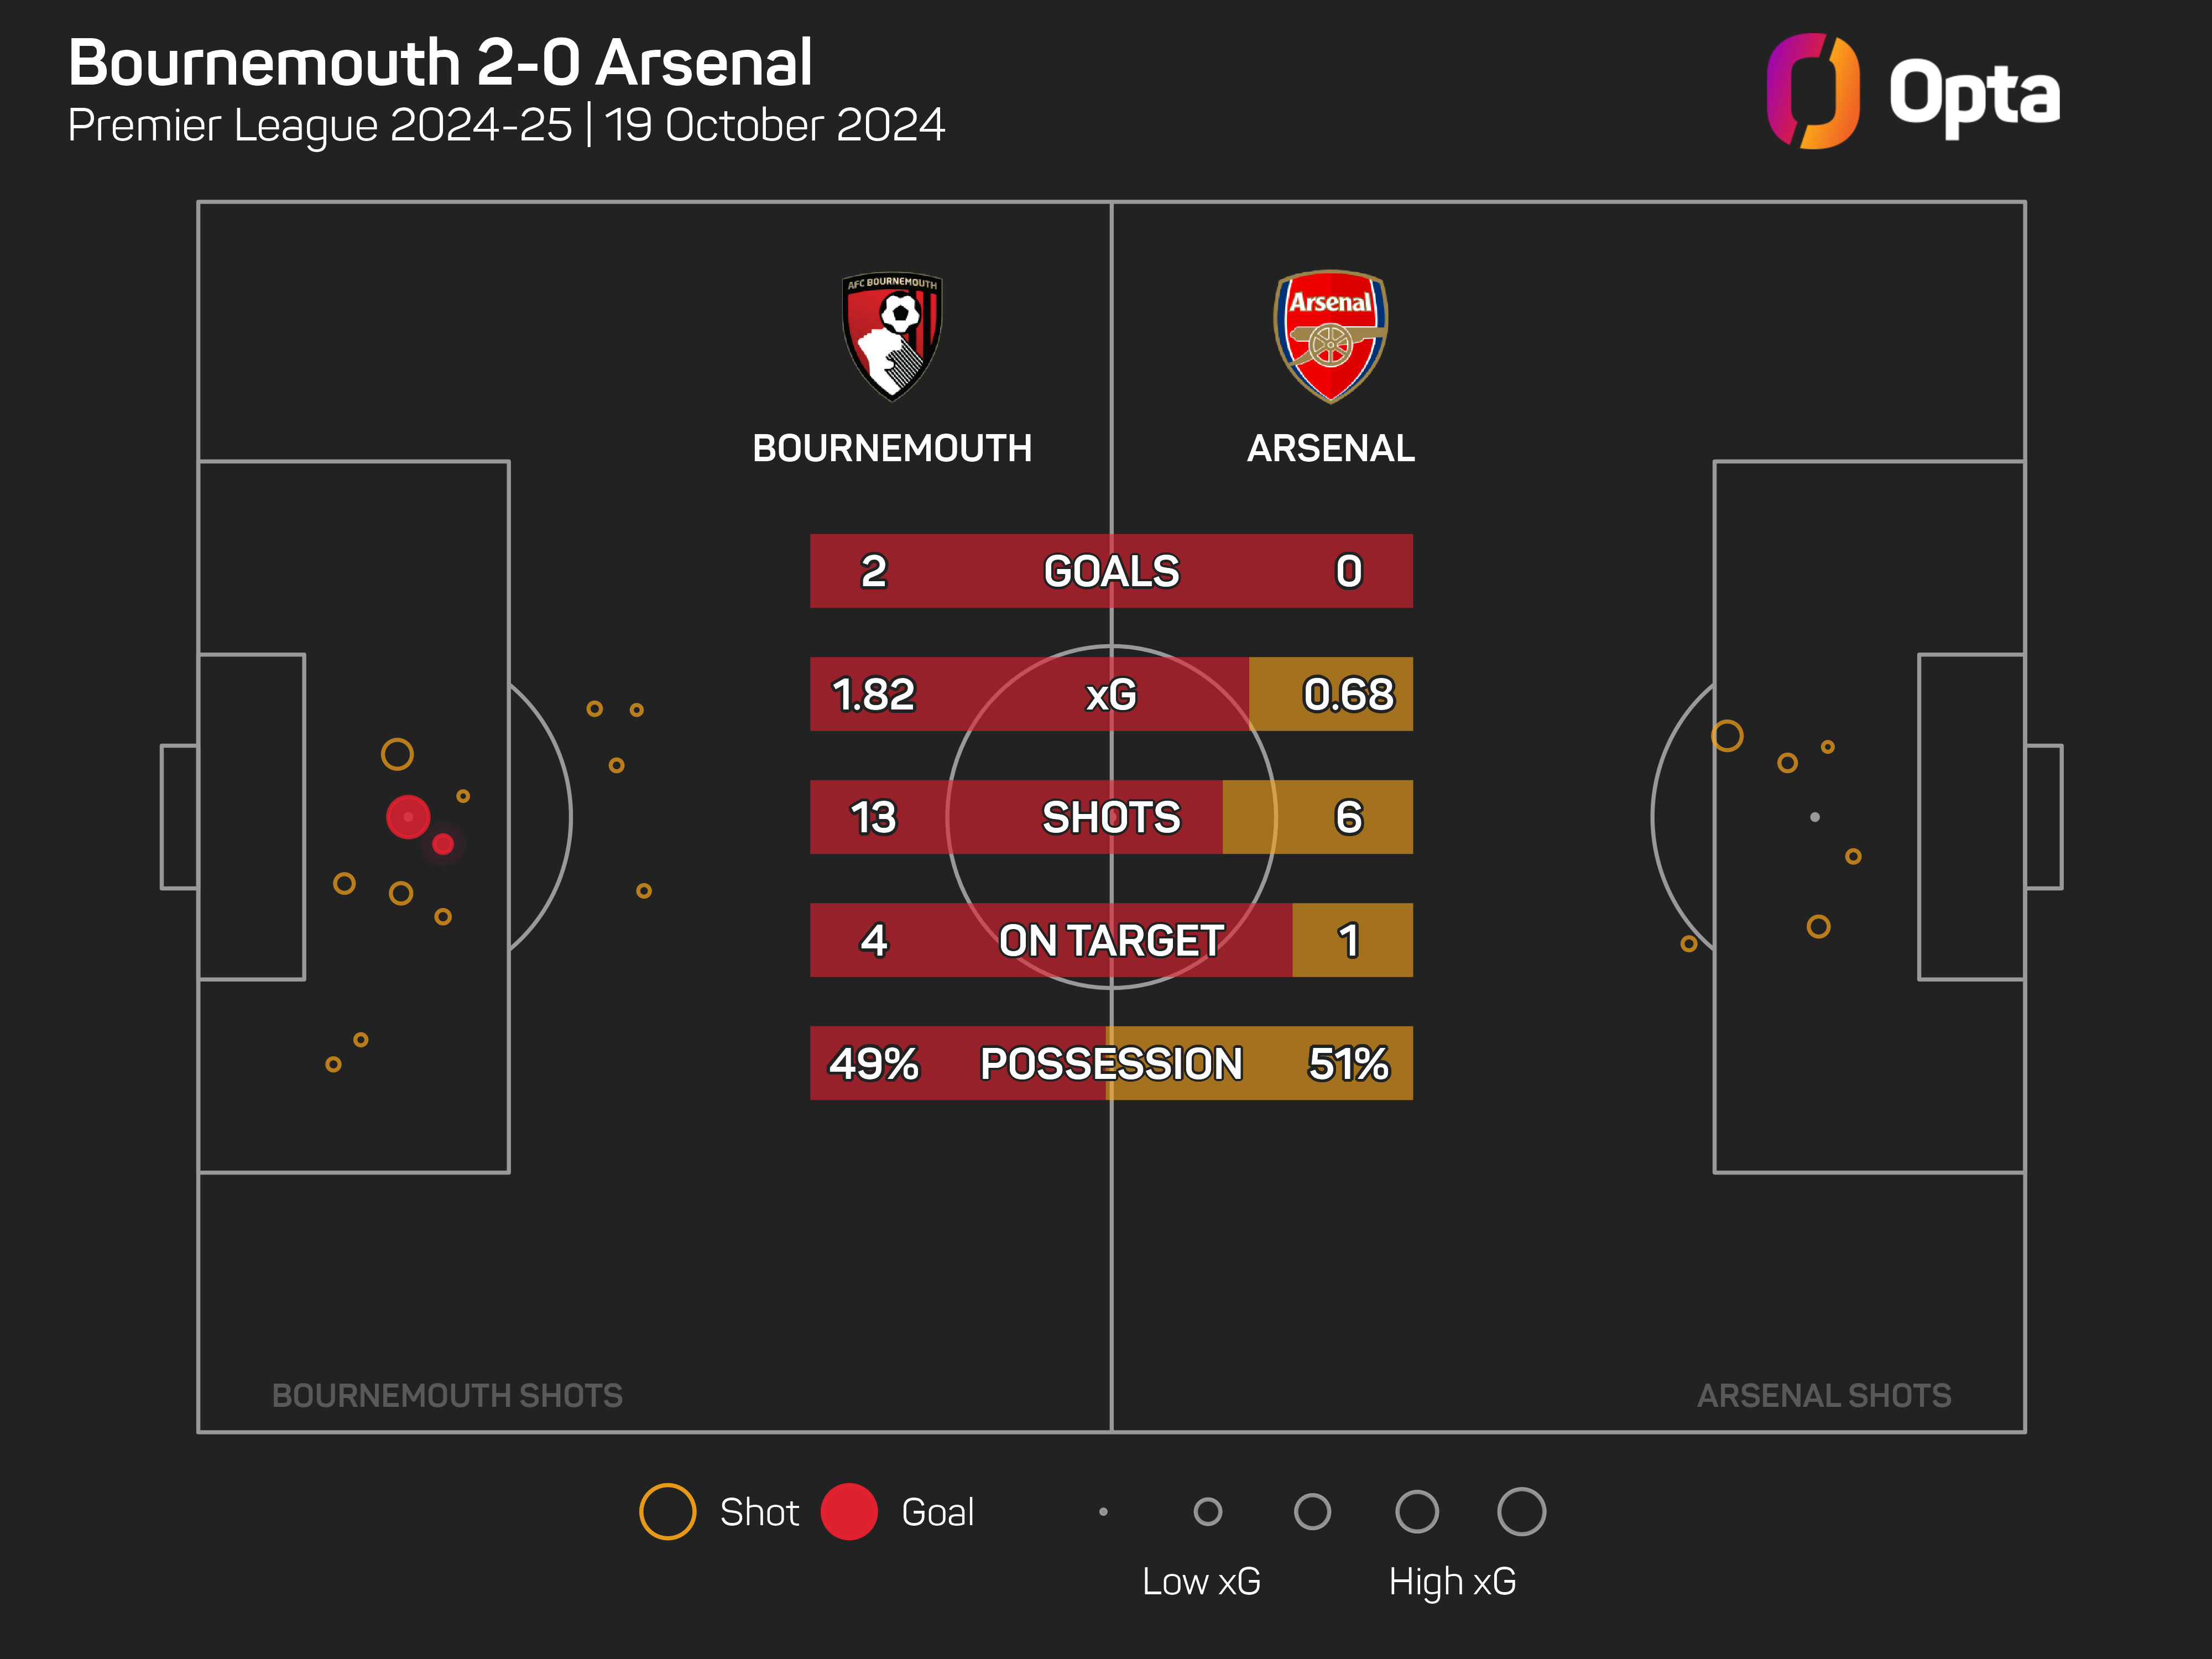Click the Arsenal club crest
Image resolution: width=2212 pixels, height=1659 pixels.
(x=1330, y=336)
